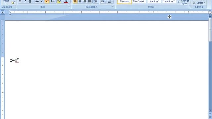The image size is (212, 119).
Task: Click the 'Styles' group label
Action: click(151, 7)
